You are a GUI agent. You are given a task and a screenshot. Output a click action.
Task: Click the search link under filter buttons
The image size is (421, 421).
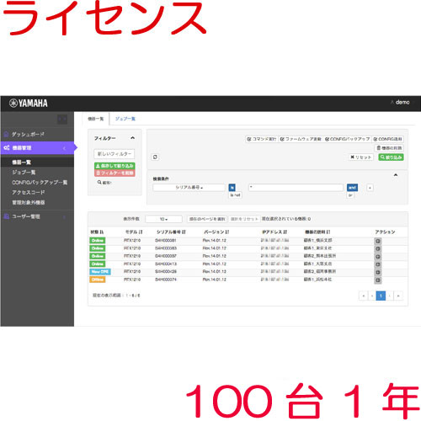104,183
